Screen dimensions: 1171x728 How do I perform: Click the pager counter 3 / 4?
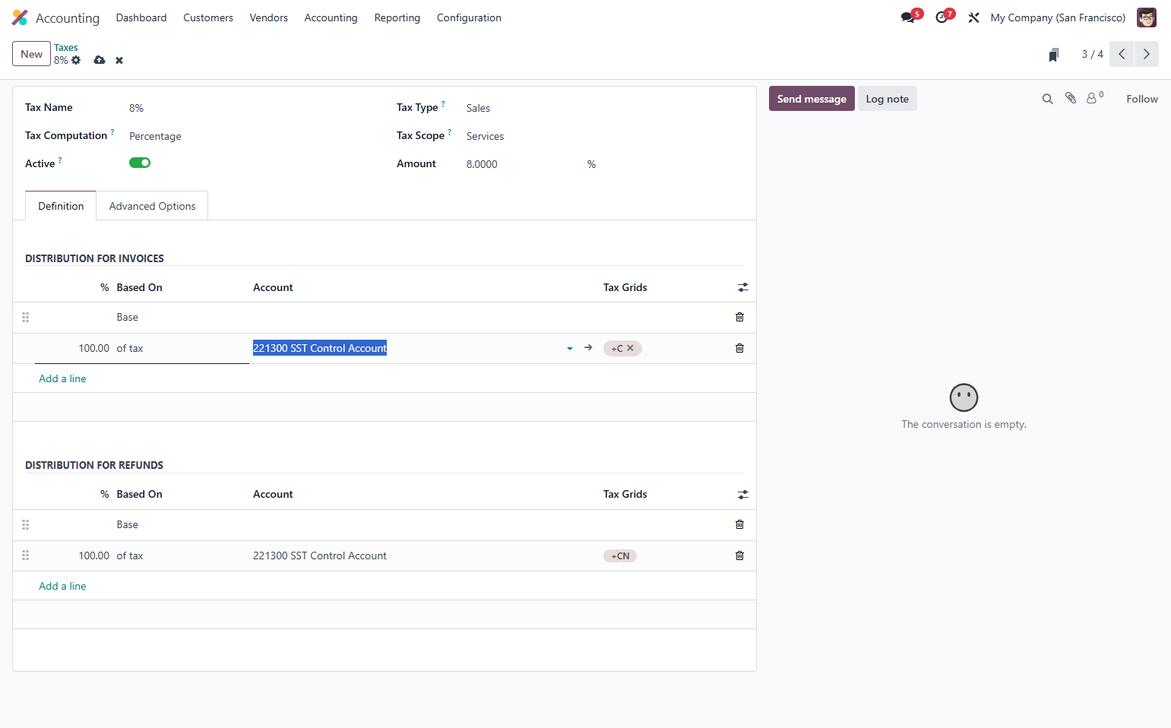click(x=1092, y=54)
